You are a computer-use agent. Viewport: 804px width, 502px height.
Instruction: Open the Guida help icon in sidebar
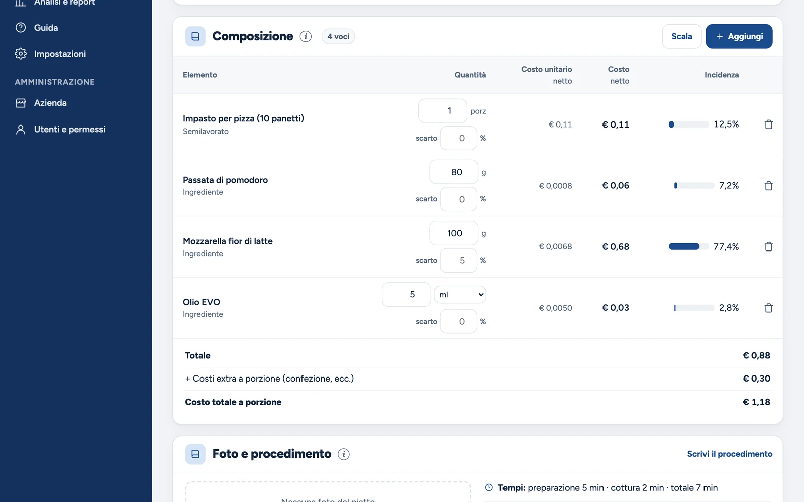click(21, 28)
